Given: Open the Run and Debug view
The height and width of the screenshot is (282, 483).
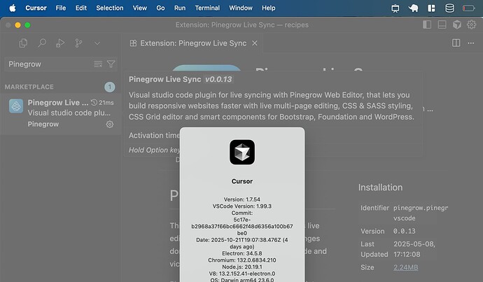Looking at the screenshot, I should (61, 43).
